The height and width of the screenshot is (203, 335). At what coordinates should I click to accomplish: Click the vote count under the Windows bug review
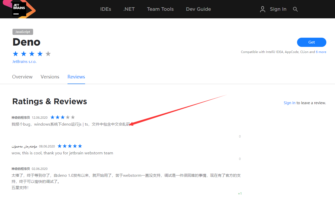240,137
